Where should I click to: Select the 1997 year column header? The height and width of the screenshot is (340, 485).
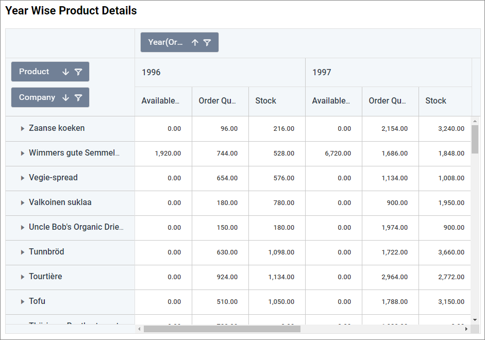pos(322,73)
